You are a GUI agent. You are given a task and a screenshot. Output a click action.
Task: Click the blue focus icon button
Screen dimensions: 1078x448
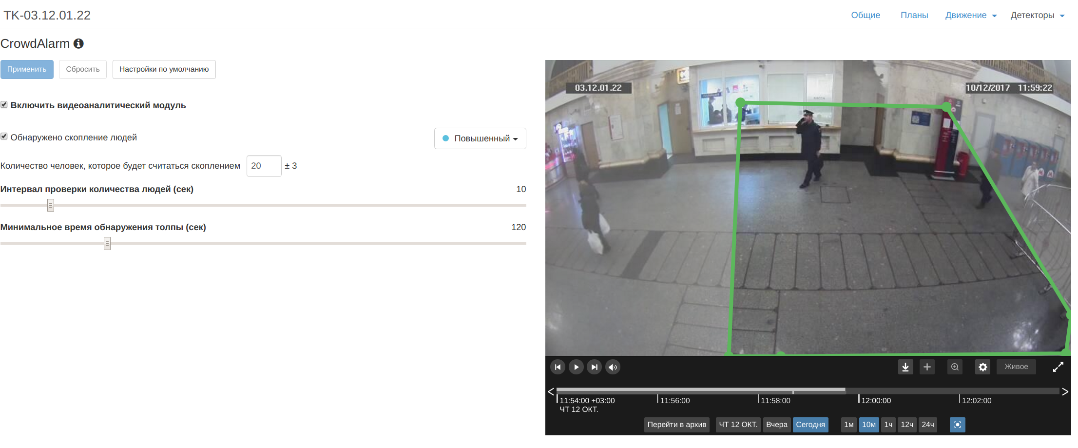pos(958,425)
